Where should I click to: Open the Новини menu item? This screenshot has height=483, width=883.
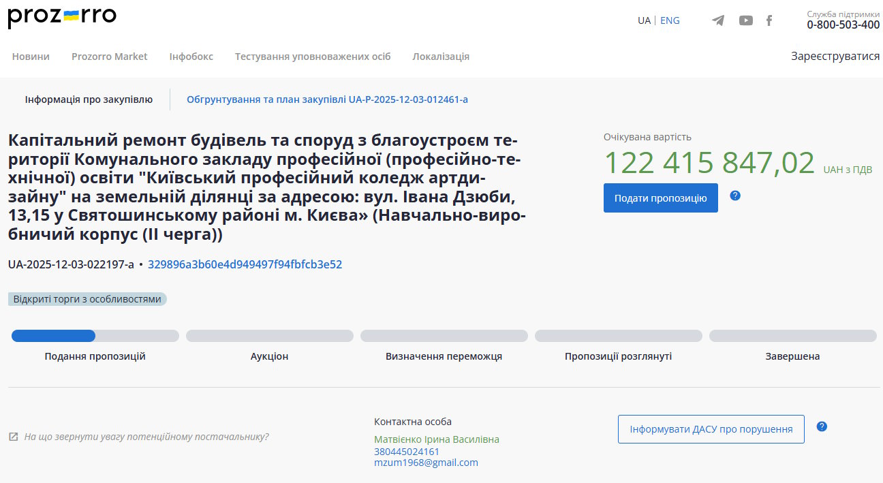tap(31, 57)
